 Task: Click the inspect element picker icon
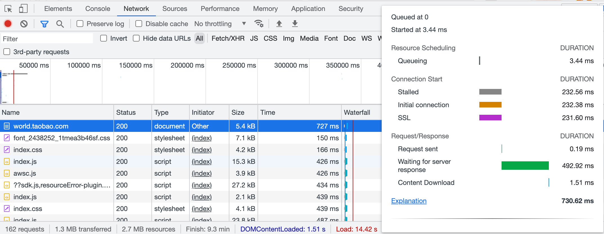[x=8, y=9]
